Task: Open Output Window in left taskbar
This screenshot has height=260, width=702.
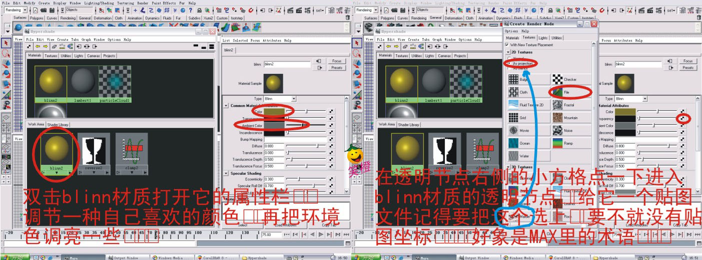Action: pyautogui.click(x=127, y=258)
